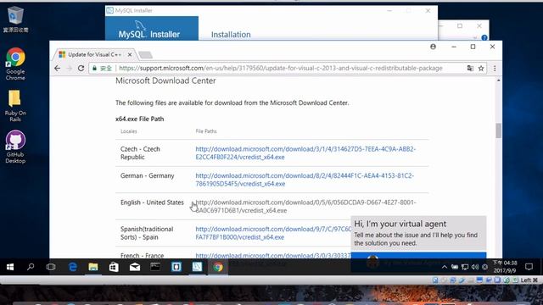
Task: Click 'Microsoft Download Center' heading
Action: (165, 80)
